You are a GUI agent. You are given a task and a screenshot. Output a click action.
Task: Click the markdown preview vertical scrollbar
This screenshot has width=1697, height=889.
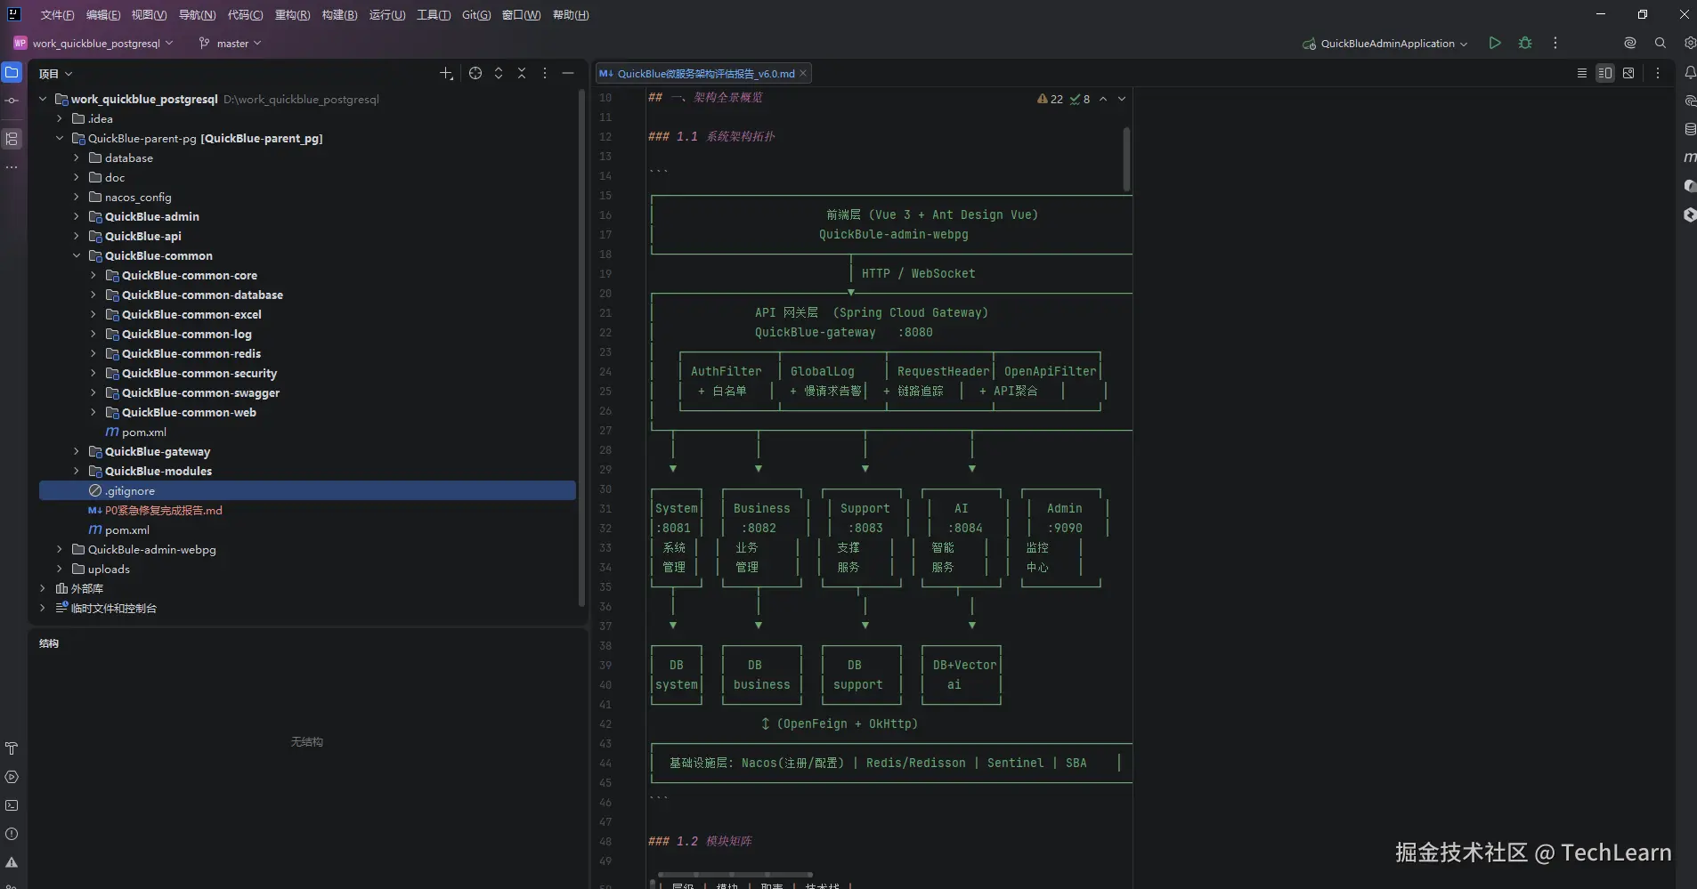click(x=1126, y=158)
